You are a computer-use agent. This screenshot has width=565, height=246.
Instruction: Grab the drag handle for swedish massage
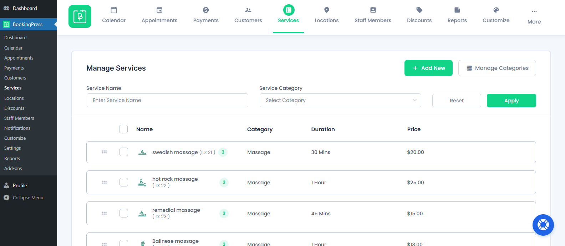pyautogui.click(x=104, y=152)
